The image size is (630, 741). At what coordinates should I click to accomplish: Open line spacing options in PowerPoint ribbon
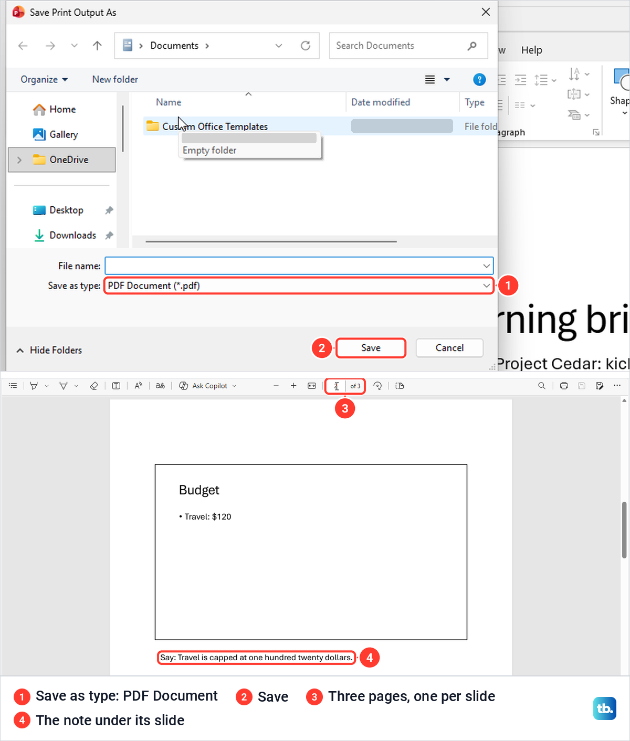pos(545,80)
